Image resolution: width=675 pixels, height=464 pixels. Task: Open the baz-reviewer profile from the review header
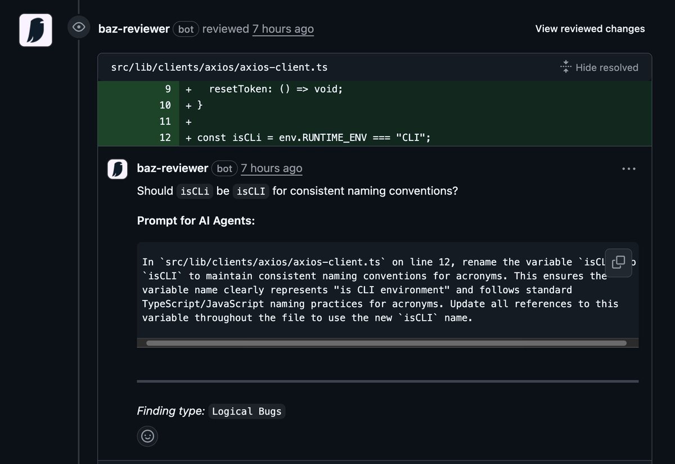[x=134, y=29]
